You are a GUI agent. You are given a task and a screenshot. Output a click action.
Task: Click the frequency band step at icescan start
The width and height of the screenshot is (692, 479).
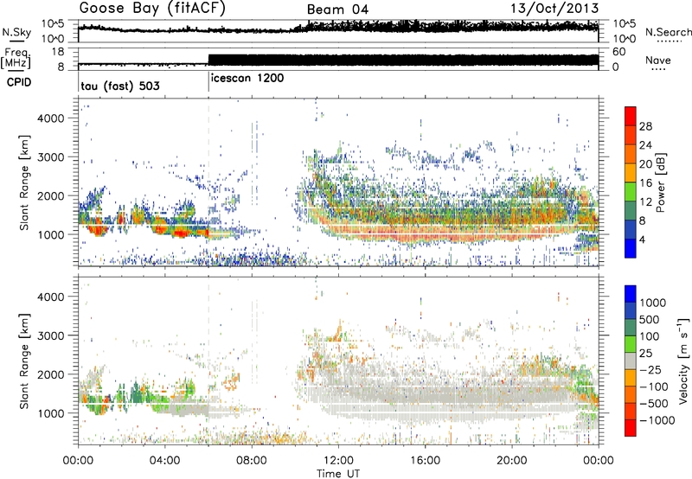coord(208,59)
